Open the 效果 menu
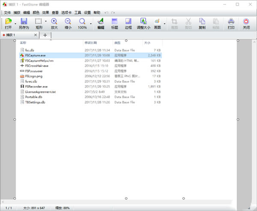The width and height of the screenshot is (257, 211). pyautogui.click(x=45, y=12)
